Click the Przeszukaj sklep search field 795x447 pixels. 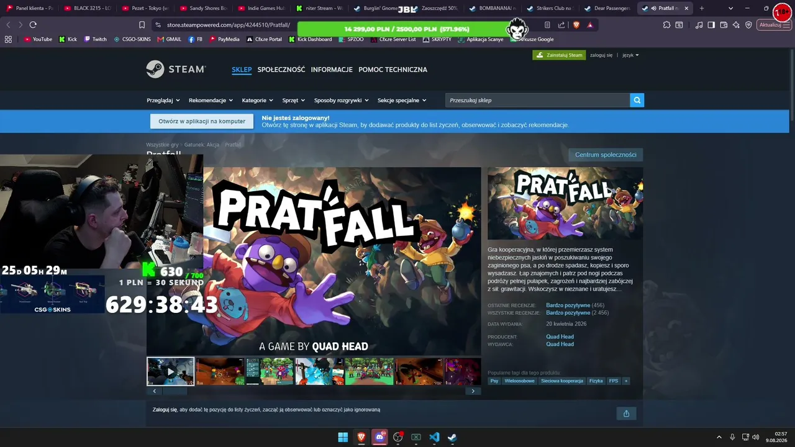pyautogui.click(x=537, y=100)
